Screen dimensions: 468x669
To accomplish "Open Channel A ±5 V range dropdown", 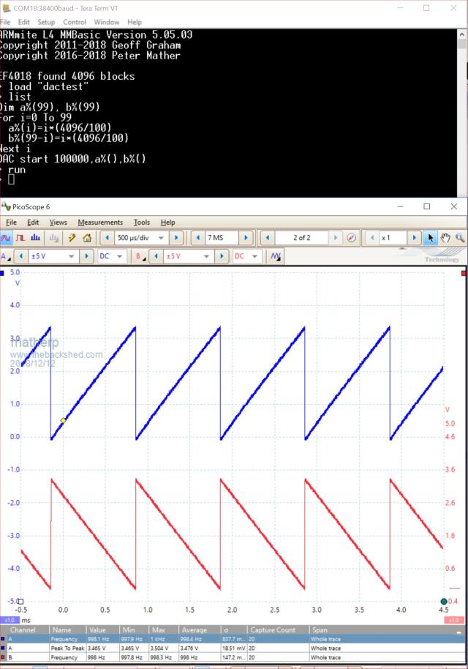I will tap(72, 257).
